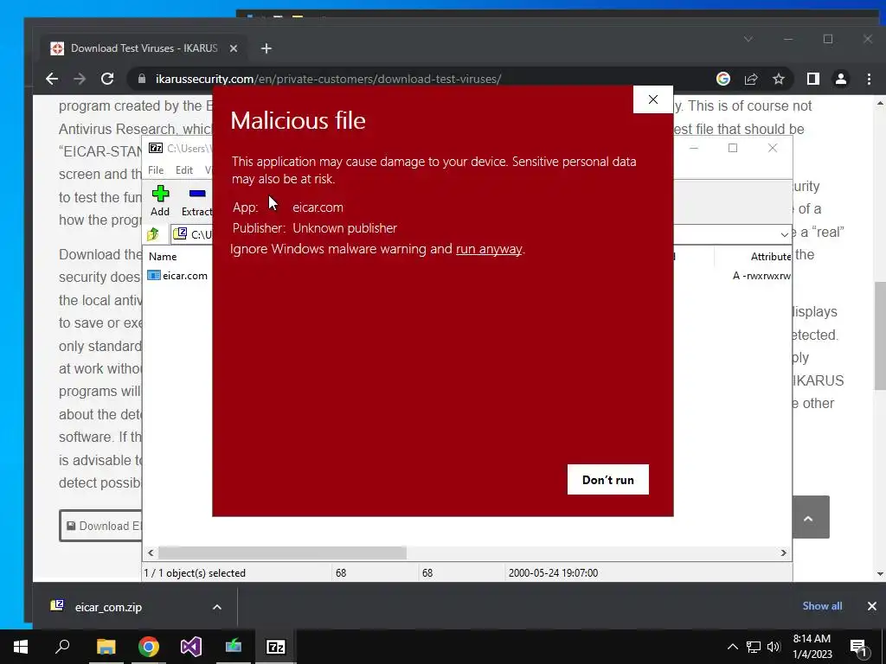Image resolution: width=886 pixels, height=664 pixels.
Task: Open Chrome side panel
Action: (813, 79)
